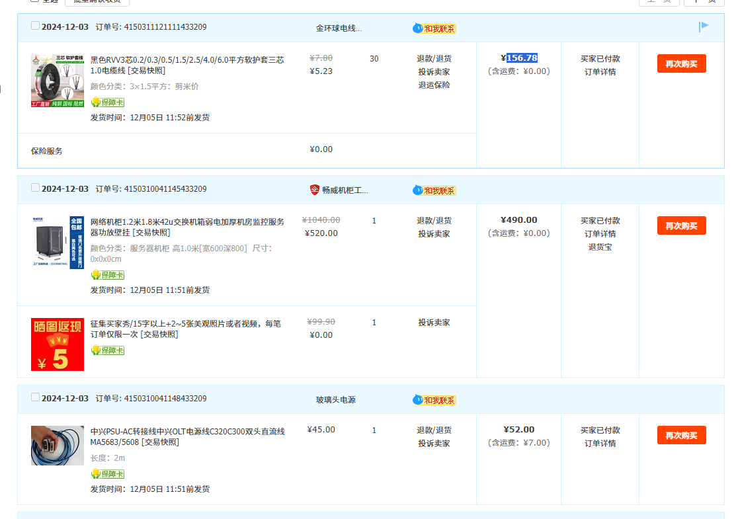Select checkbox for order 4150310041148433209

coord(36,397)
